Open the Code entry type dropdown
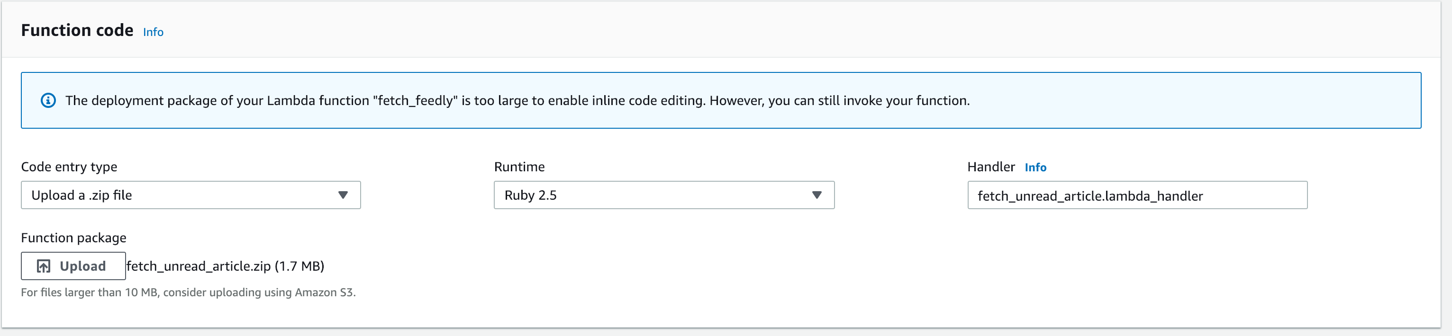 pyautogui.click(x=191, y=195)
